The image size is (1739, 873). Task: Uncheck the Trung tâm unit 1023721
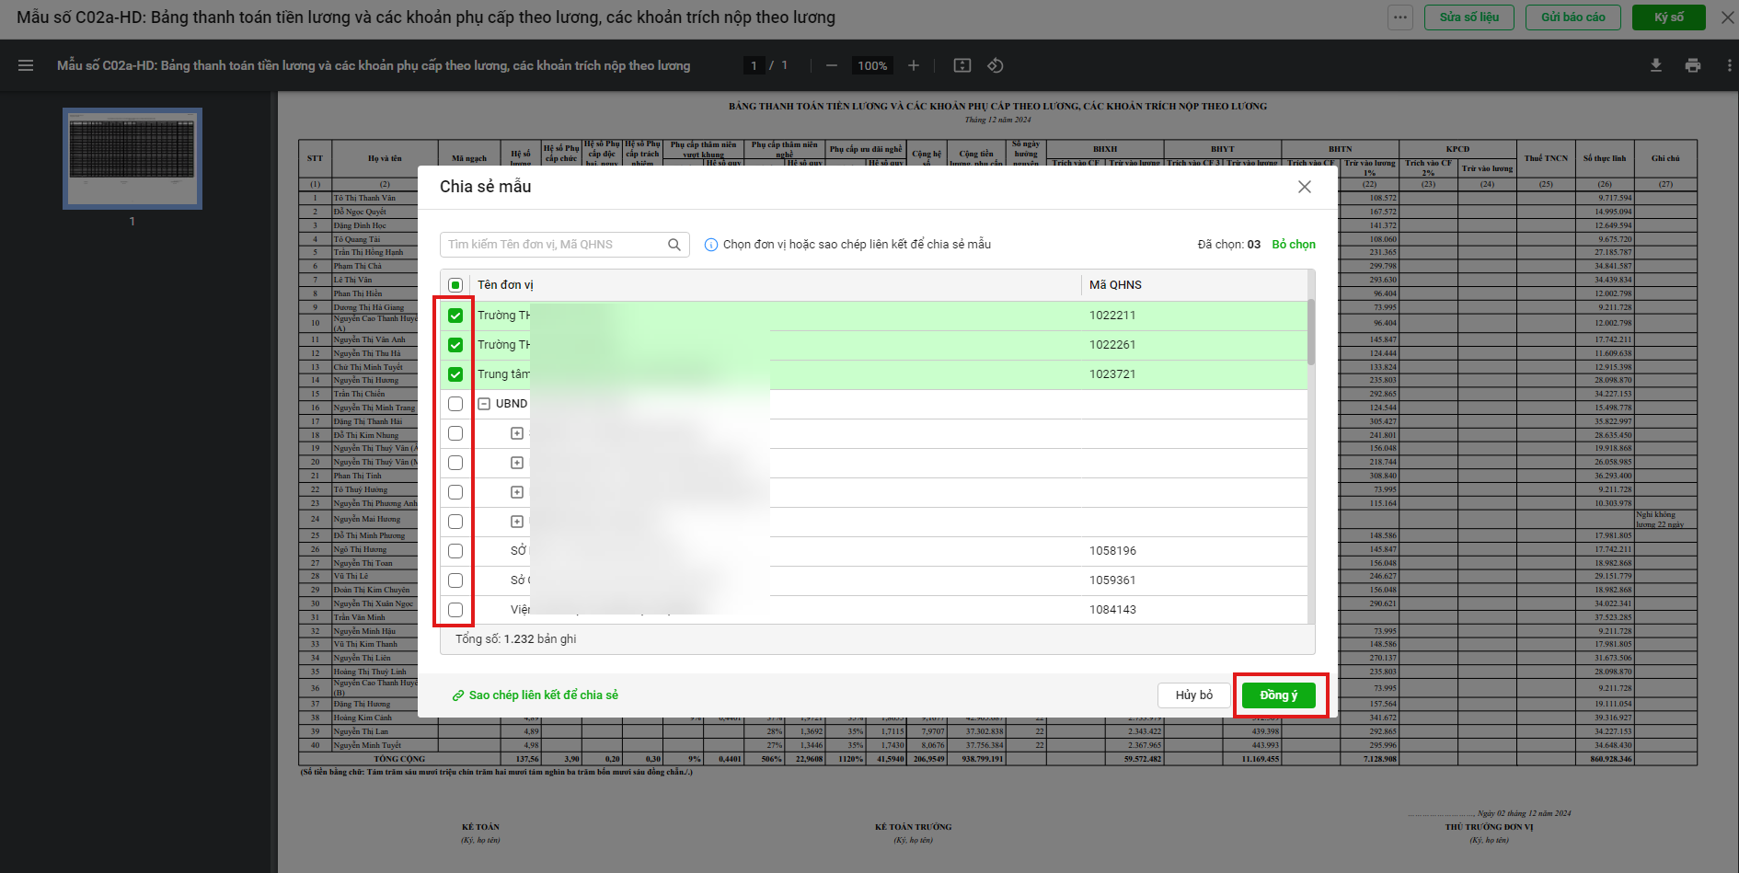click(455, 374)
